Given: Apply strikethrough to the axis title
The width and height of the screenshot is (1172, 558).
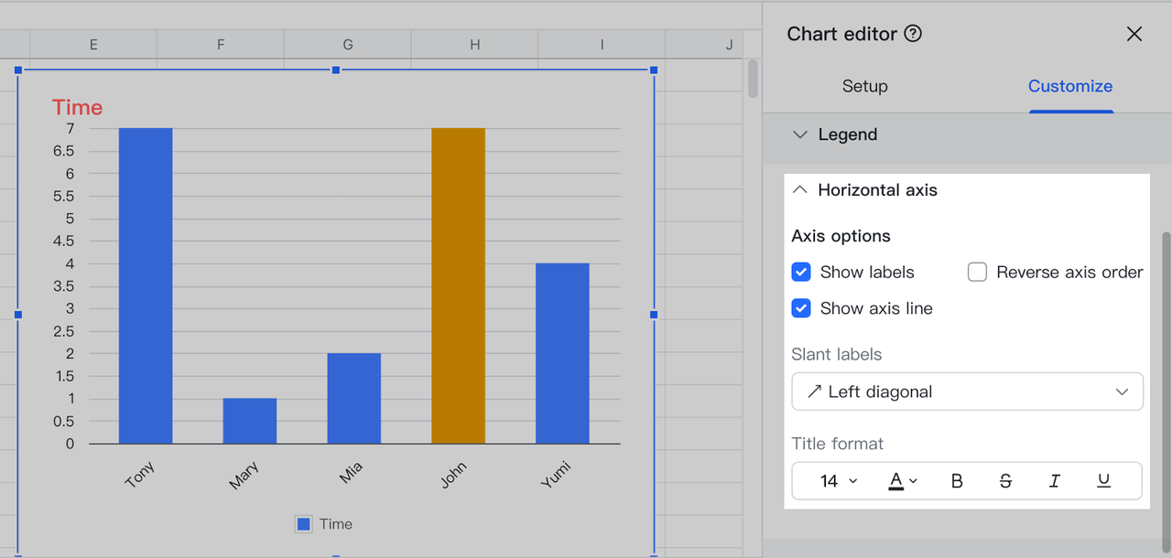Looking at the screenshot, I should (1005, 481).
